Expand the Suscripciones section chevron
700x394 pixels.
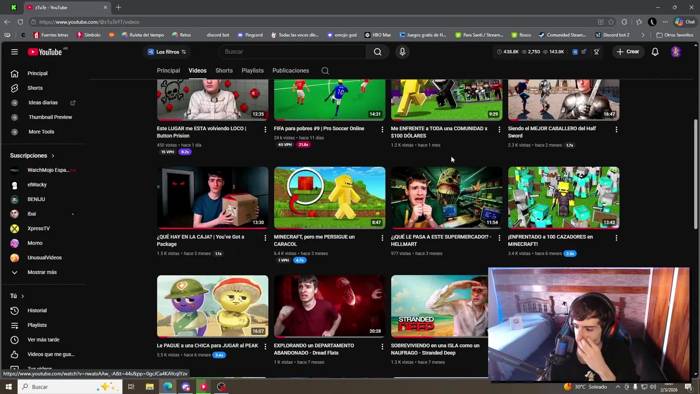coord(53,155)
